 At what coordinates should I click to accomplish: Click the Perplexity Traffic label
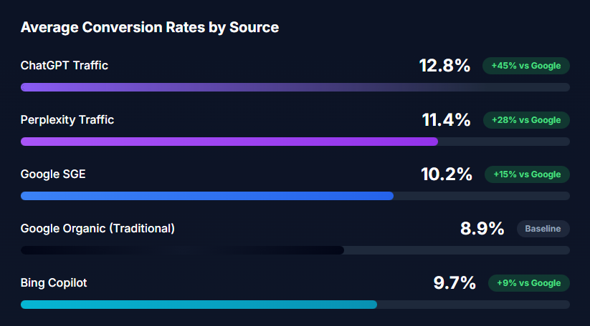(67, 120)
